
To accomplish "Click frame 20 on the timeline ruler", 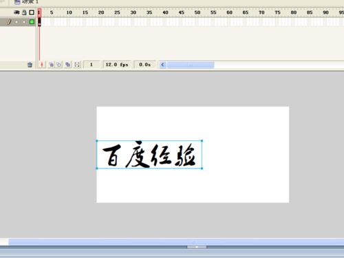I will tap(101, 12).
